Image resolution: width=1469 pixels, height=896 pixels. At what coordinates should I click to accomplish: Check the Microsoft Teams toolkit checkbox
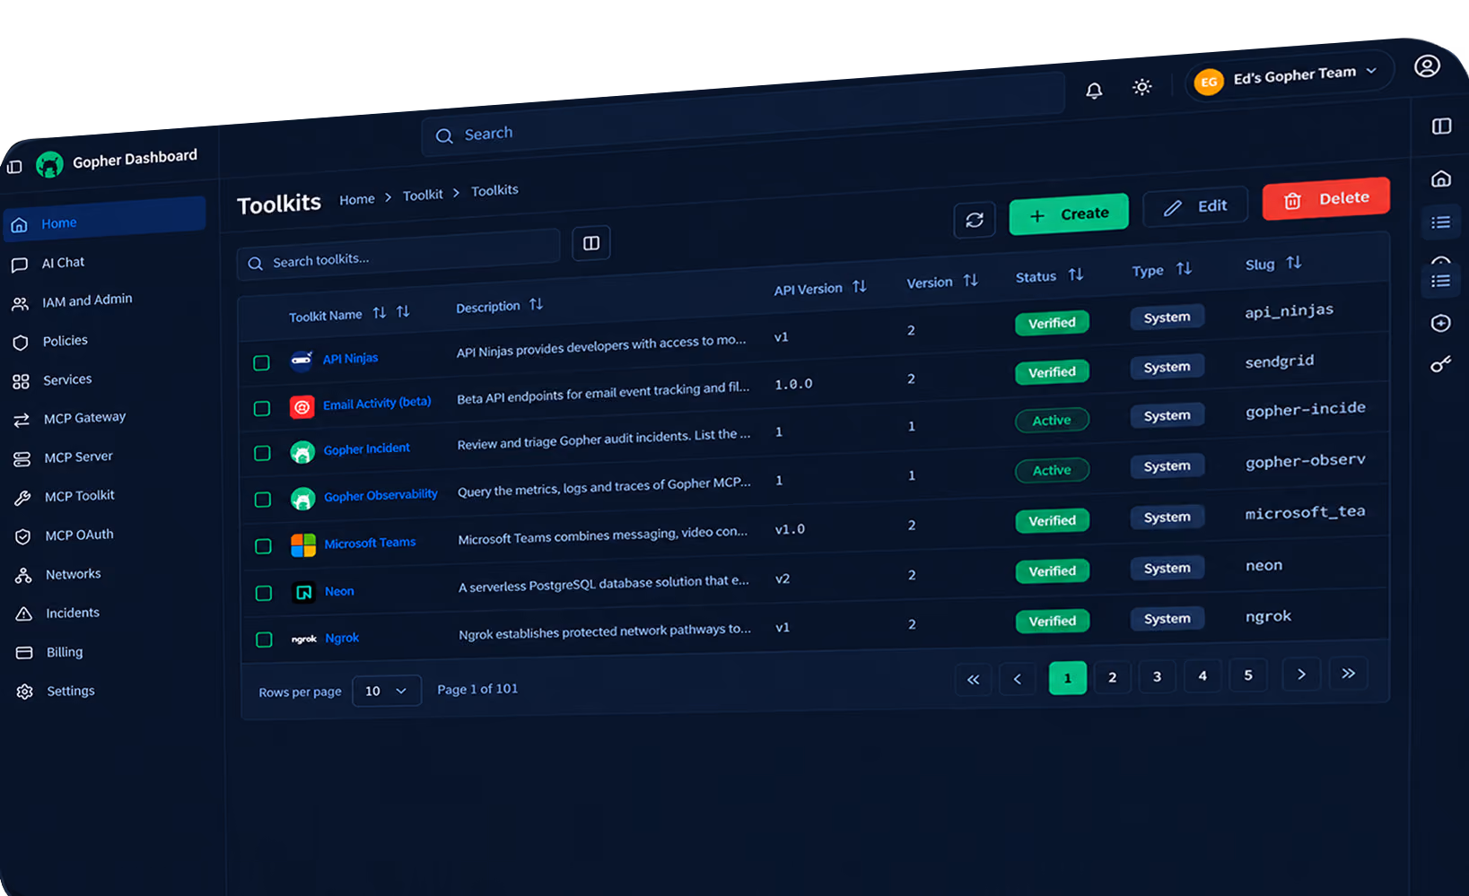pos(263,546)
